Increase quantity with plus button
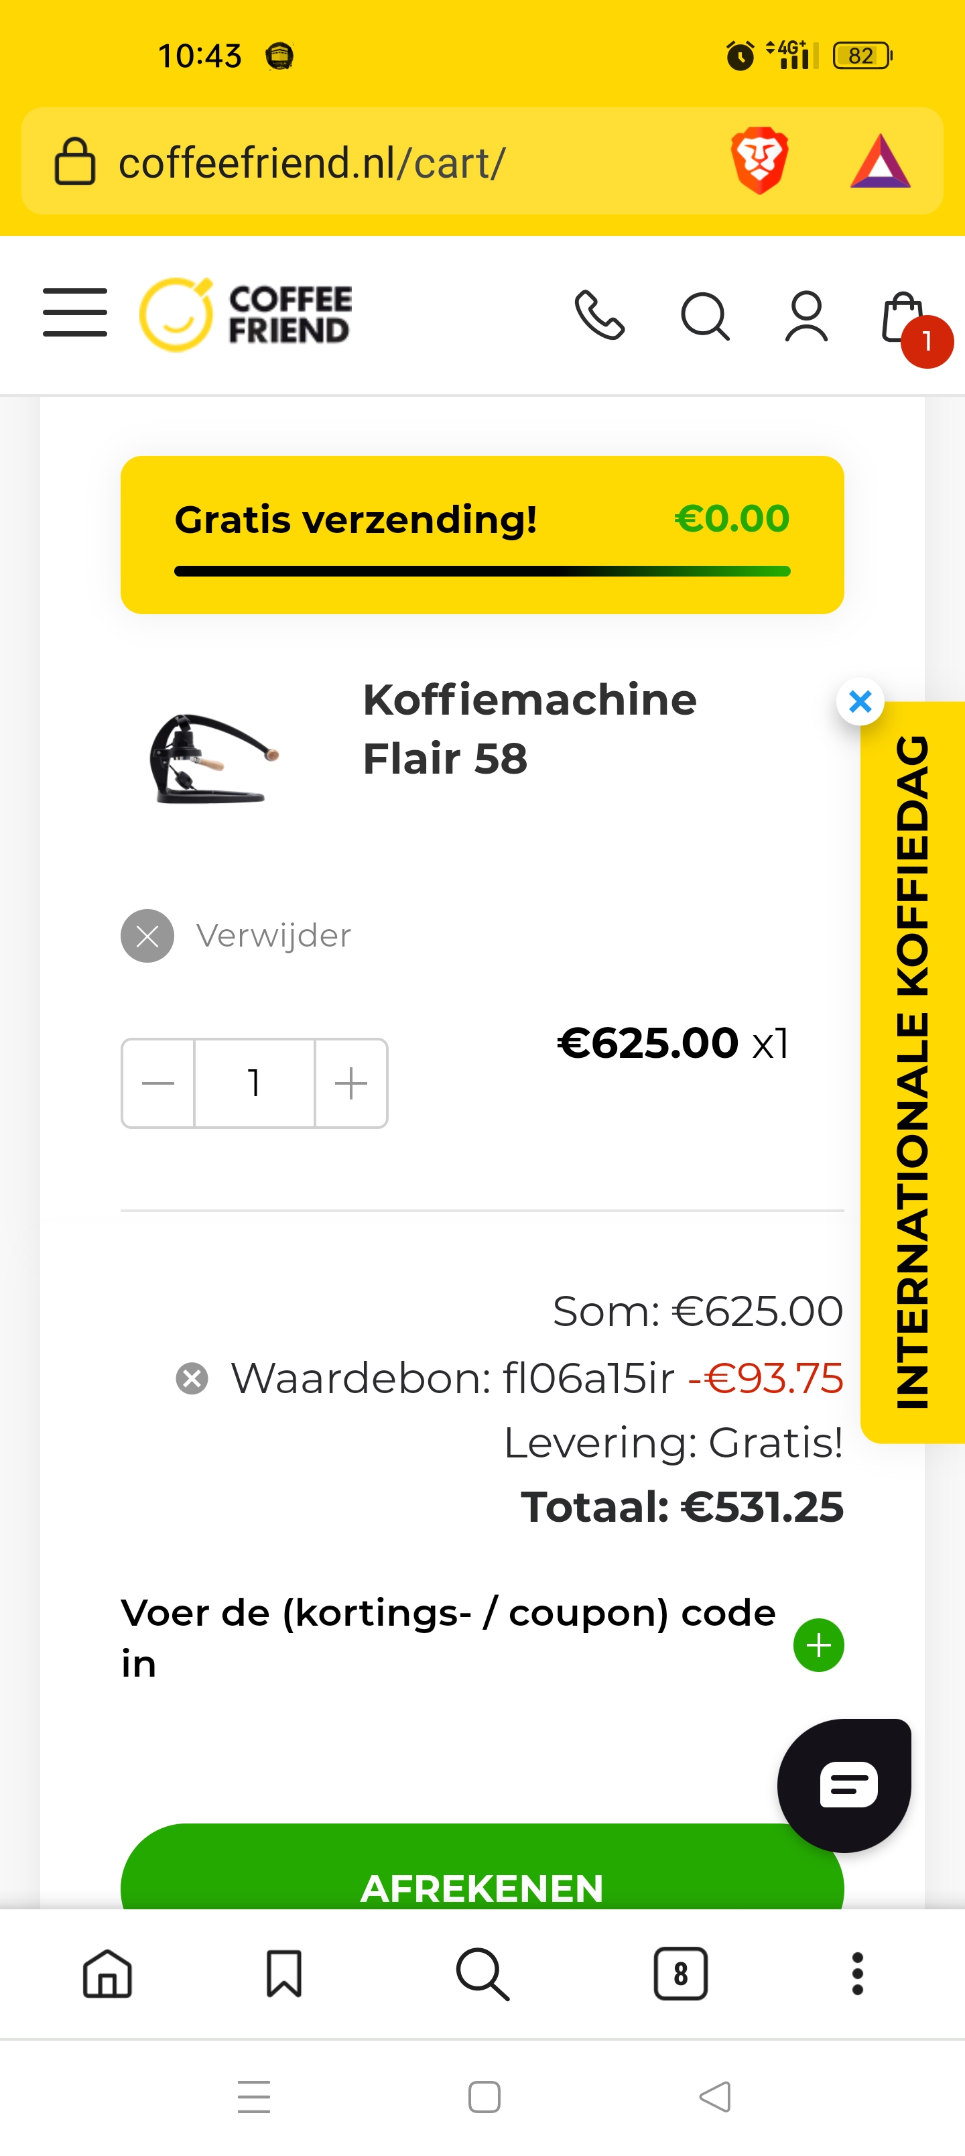 click(x=350, y=1083)
